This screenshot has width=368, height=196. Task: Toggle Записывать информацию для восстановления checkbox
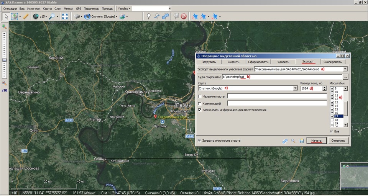[x=200, y=110]
